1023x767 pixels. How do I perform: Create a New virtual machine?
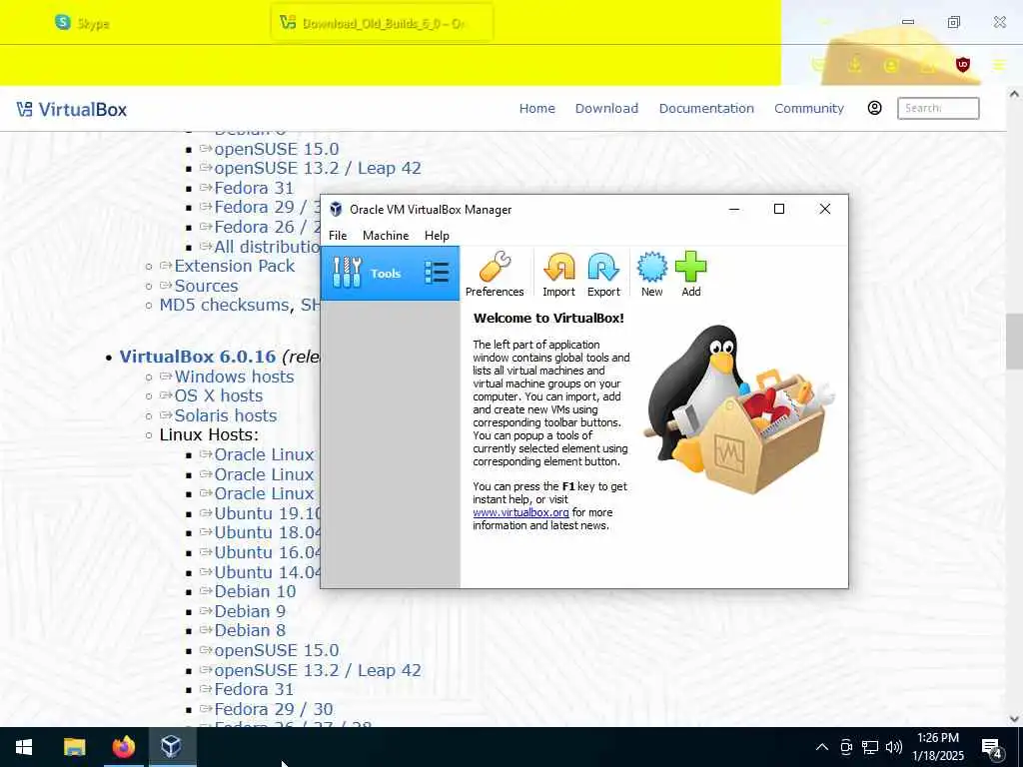[651, 274]
